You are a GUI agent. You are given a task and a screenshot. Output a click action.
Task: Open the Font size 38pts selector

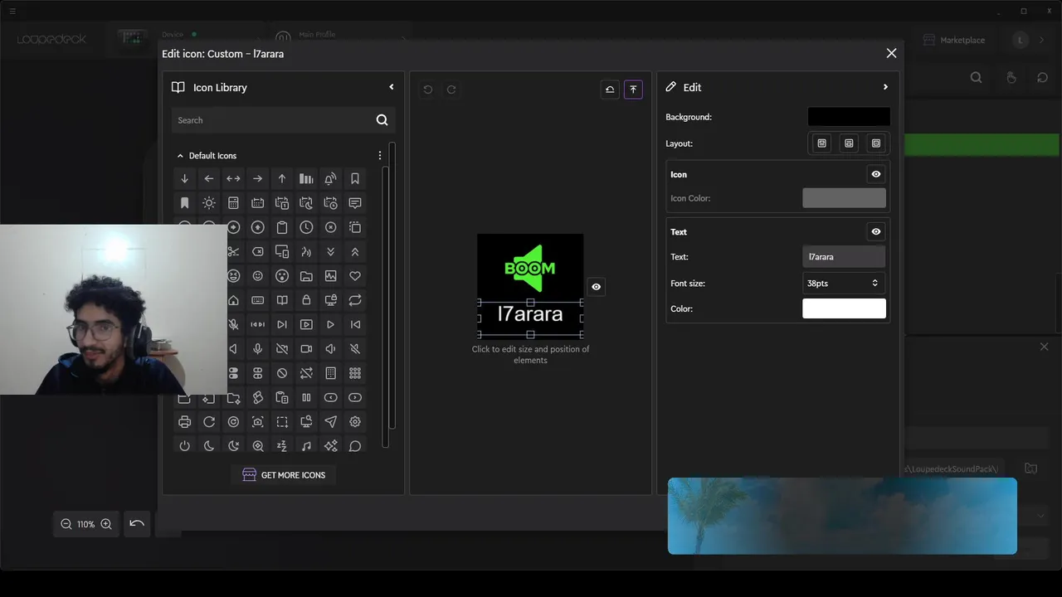pos(844,284)
